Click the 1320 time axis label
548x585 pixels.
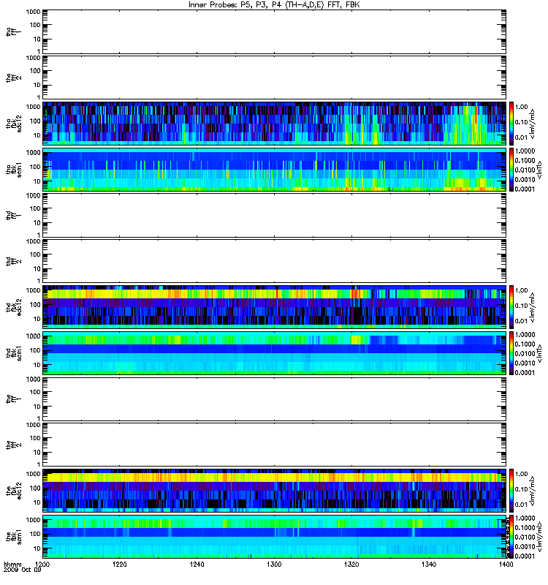[351, 564]
